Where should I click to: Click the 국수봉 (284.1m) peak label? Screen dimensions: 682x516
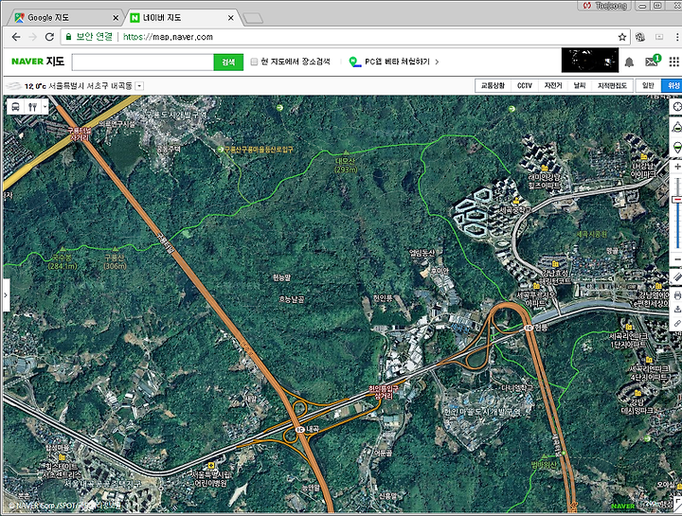pos(63,261)
